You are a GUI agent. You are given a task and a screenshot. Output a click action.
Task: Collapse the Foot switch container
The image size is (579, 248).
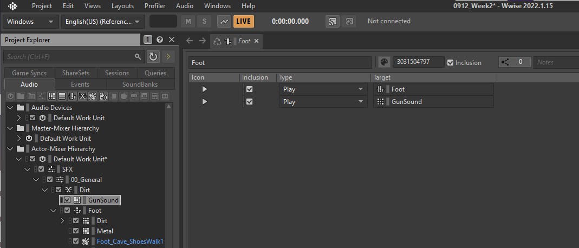[54, 211]
